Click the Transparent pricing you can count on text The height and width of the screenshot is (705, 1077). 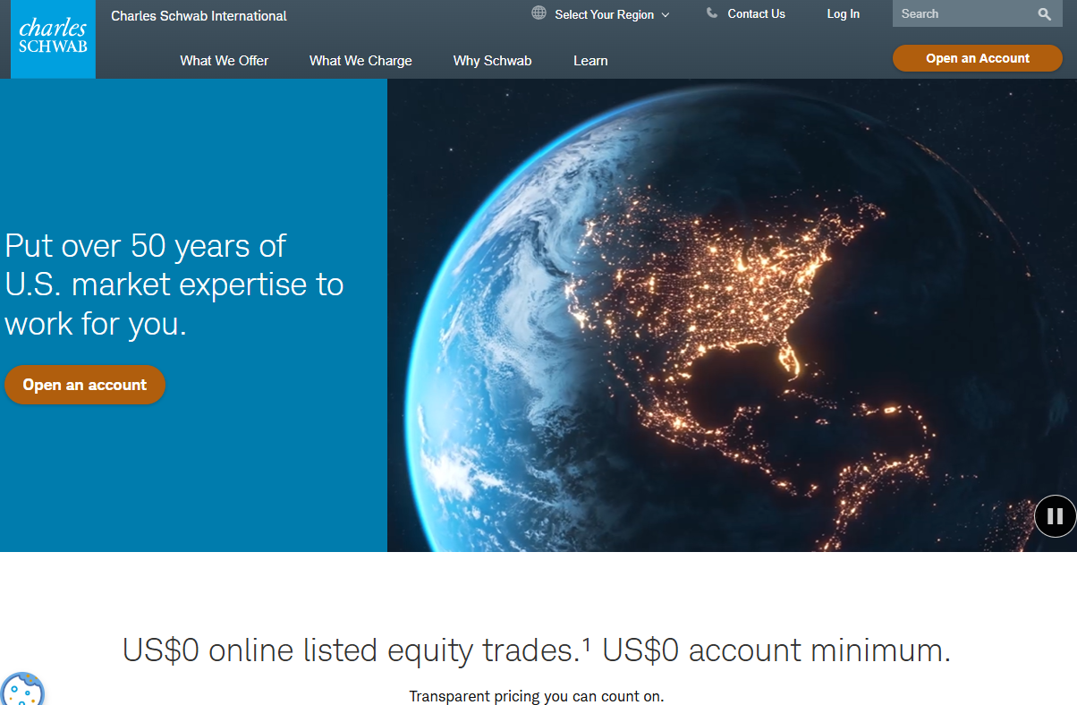(x=537, y=696)
